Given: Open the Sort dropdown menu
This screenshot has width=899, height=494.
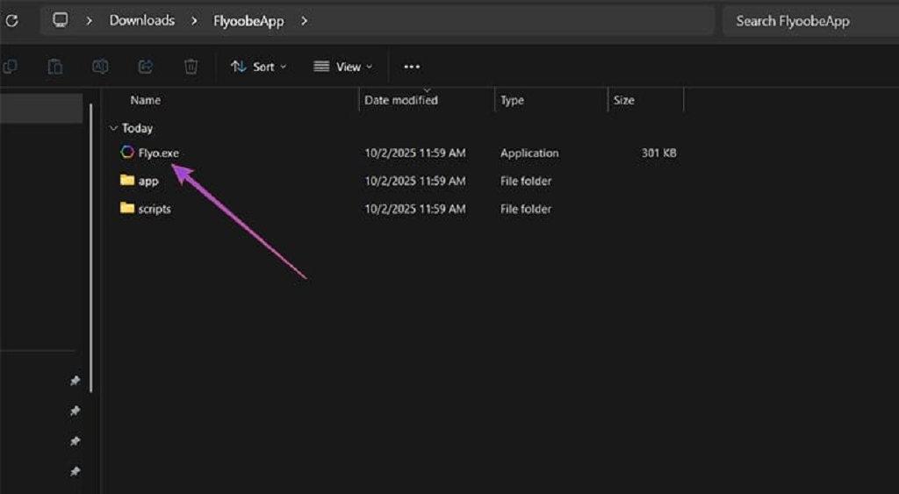Looking at the screenshot, I should tap(258, 67).
